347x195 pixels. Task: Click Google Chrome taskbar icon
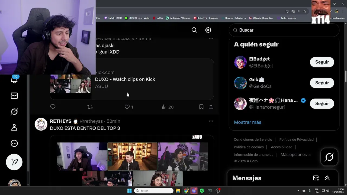point(186,191)
